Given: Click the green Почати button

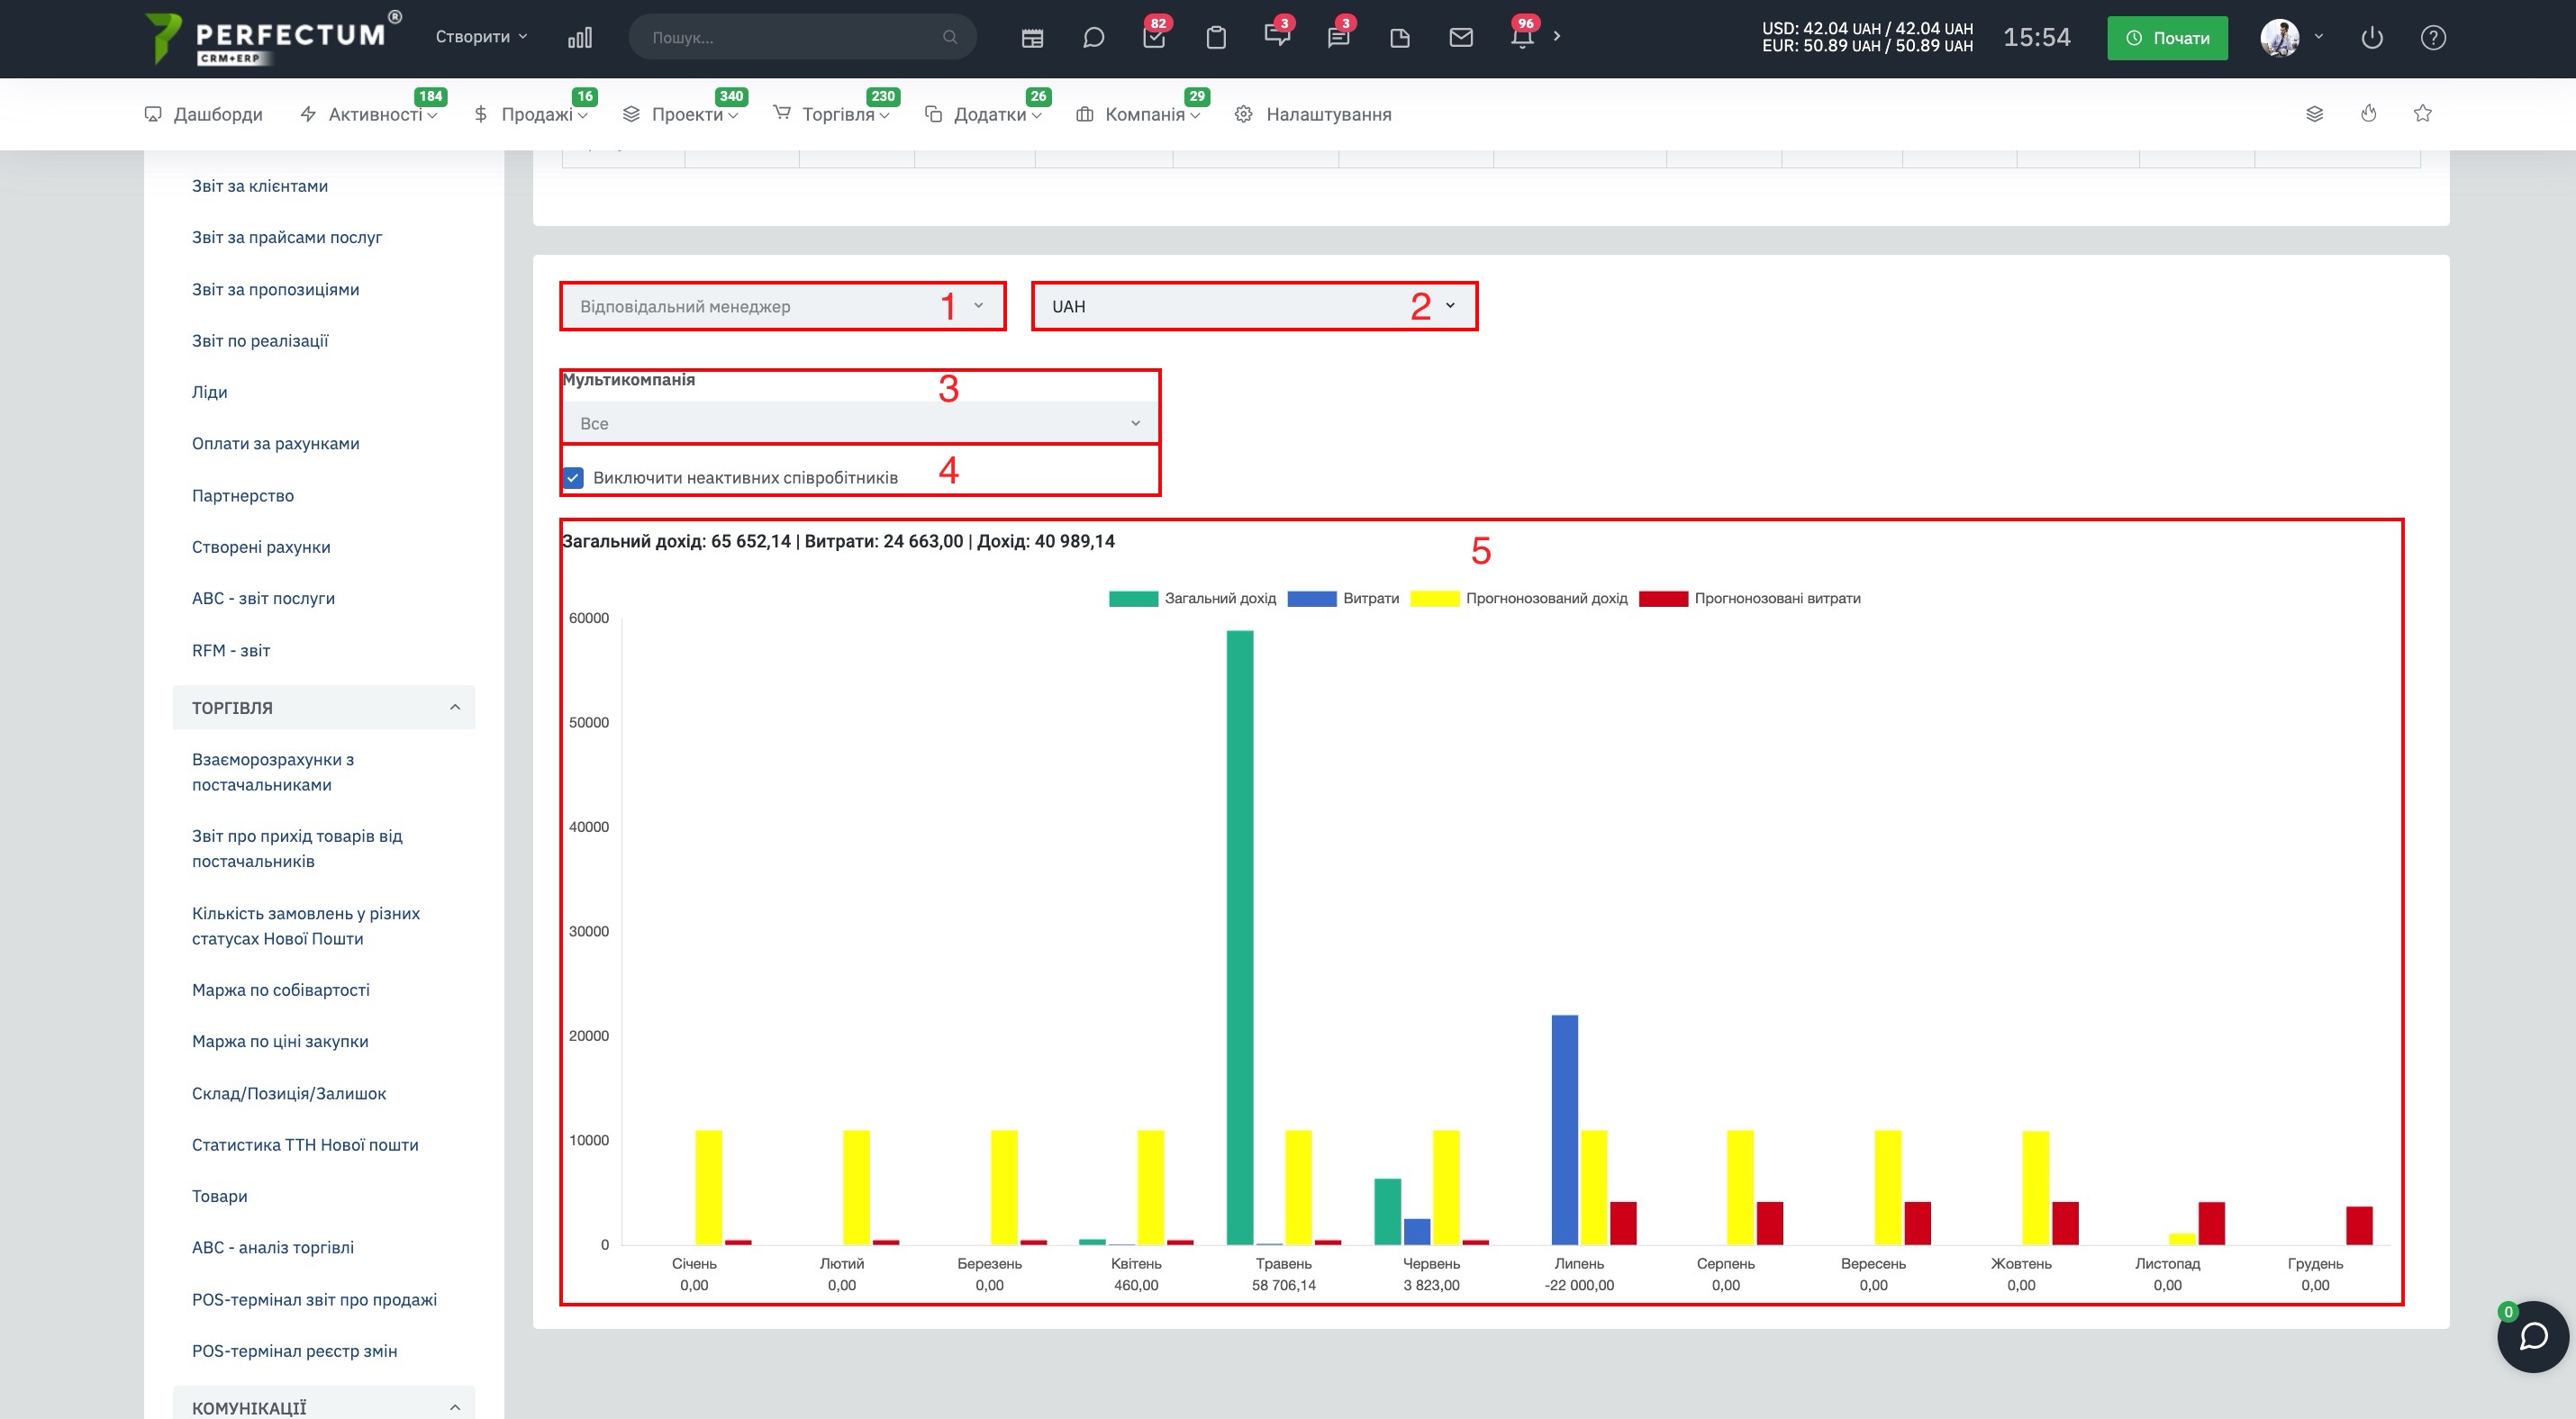Looking at the screenshot, I should [x=2167, y=38].
